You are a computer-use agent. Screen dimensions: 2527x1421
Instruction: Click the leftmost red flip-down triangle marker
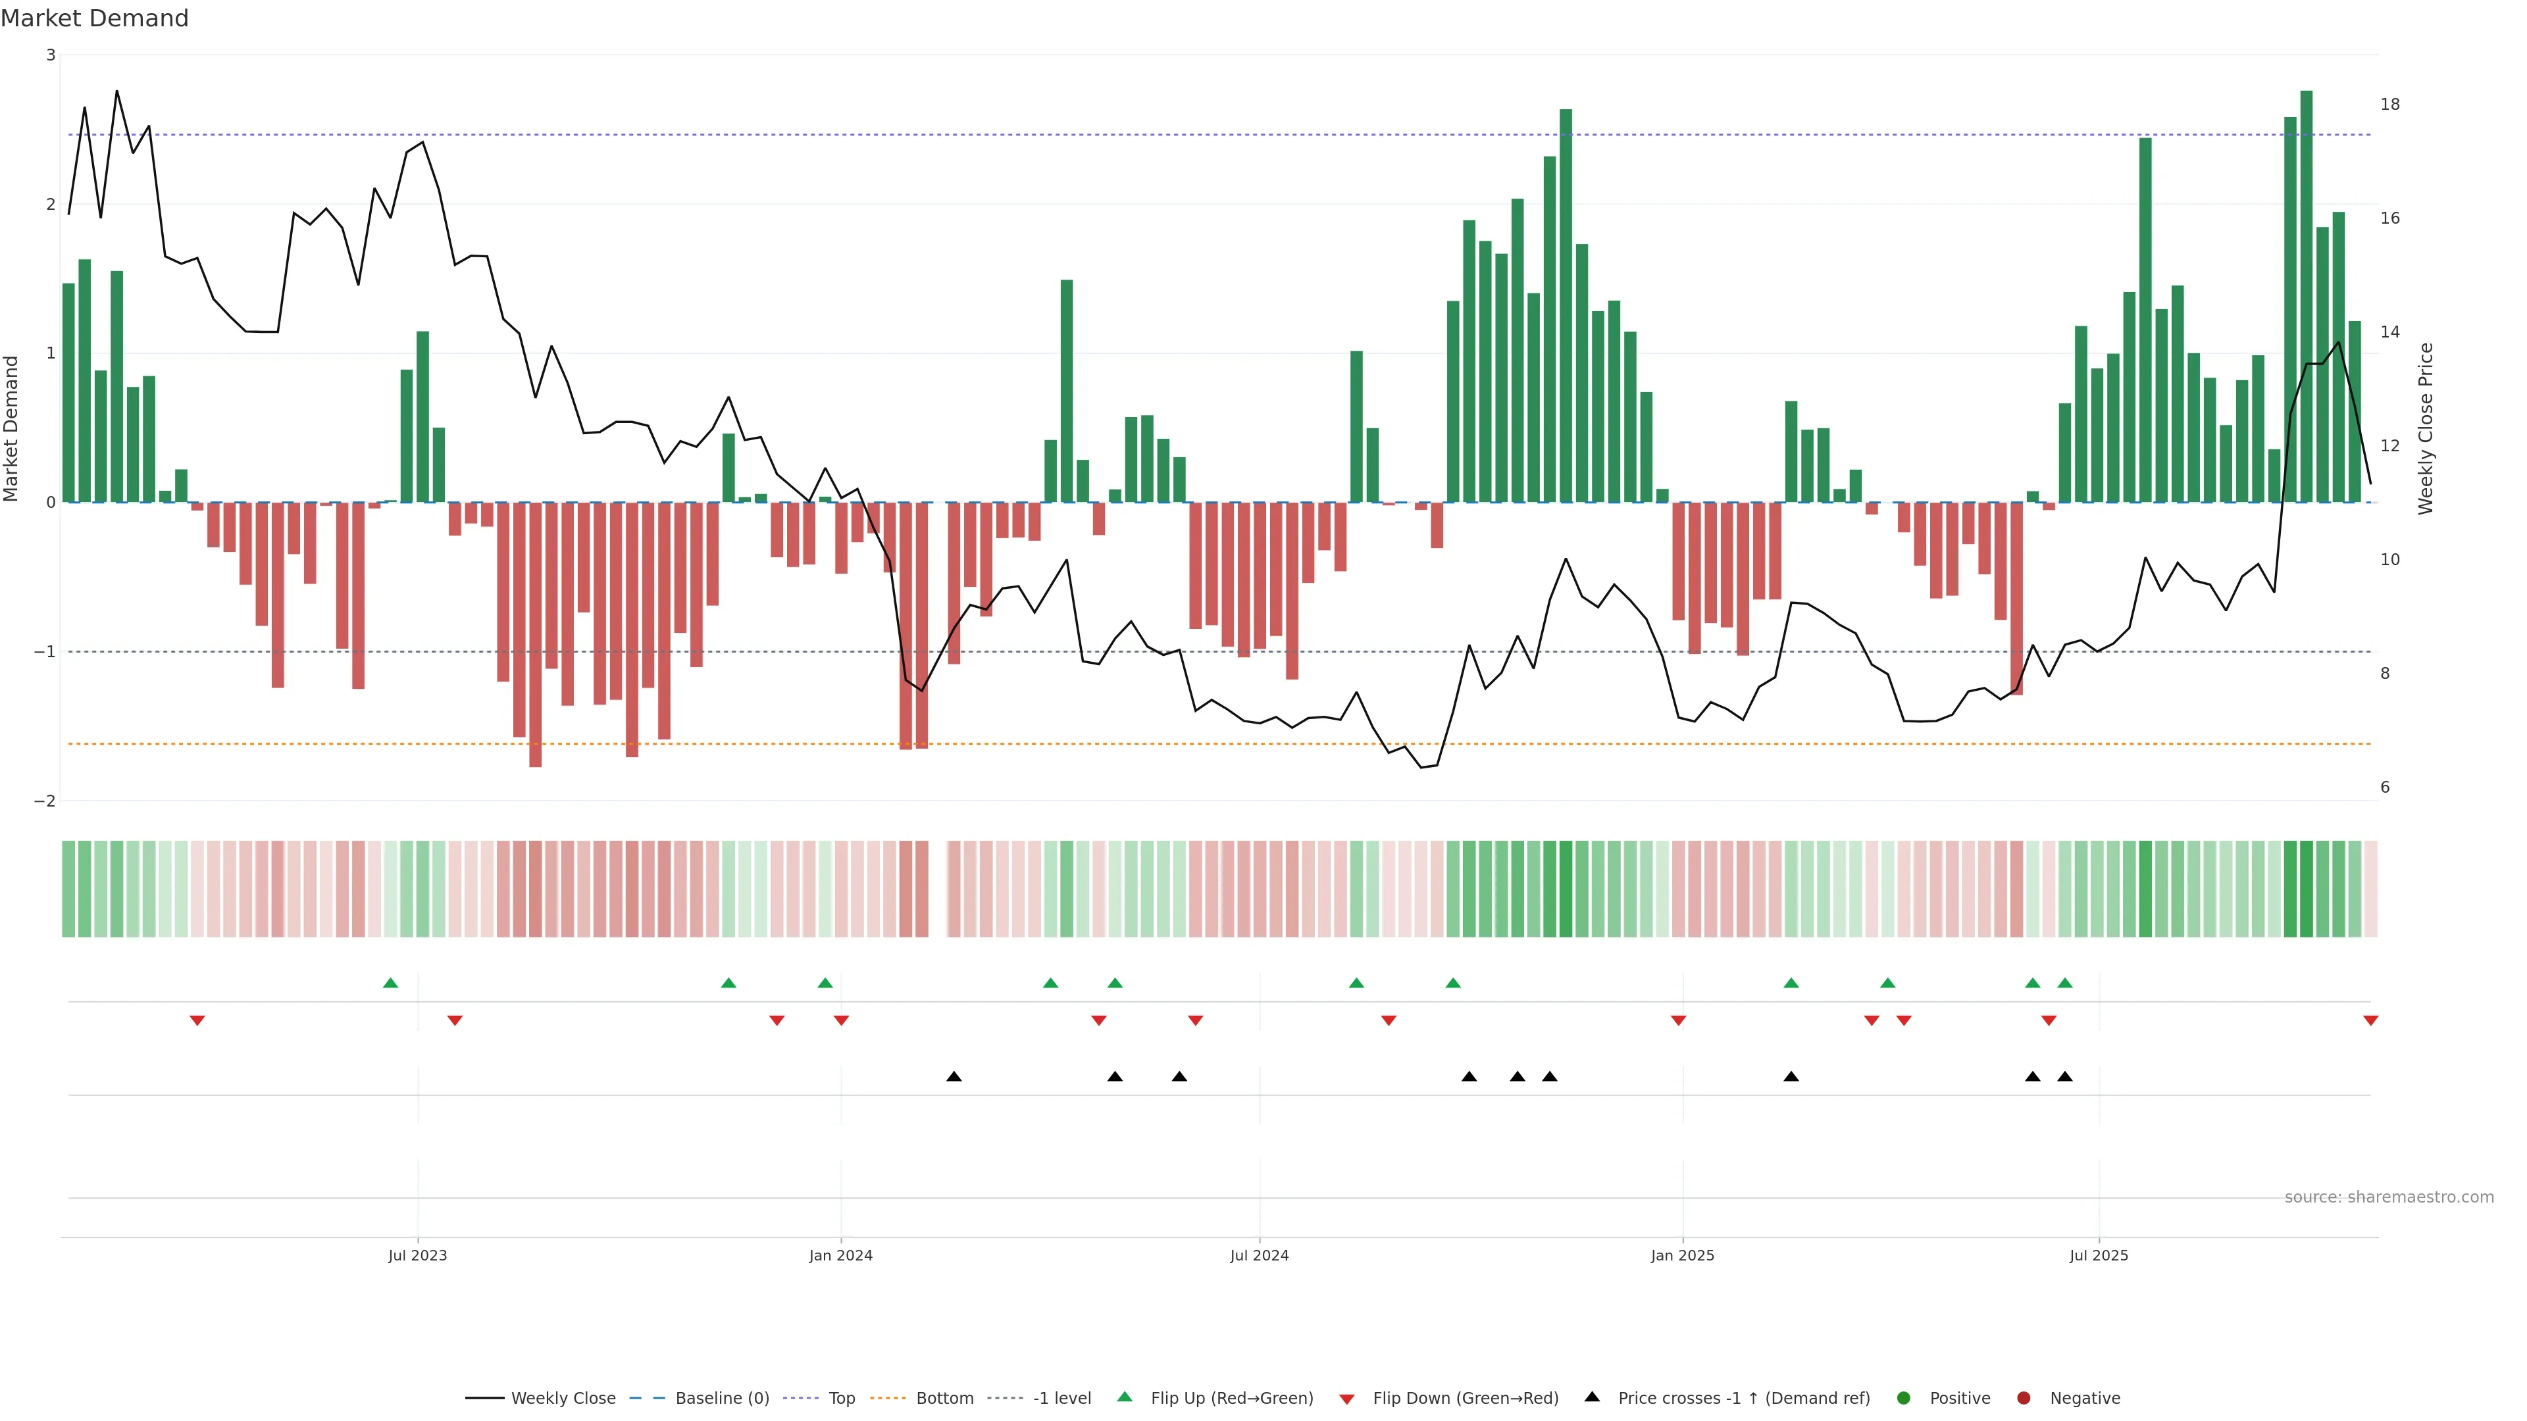click(x=197, y=1021)
